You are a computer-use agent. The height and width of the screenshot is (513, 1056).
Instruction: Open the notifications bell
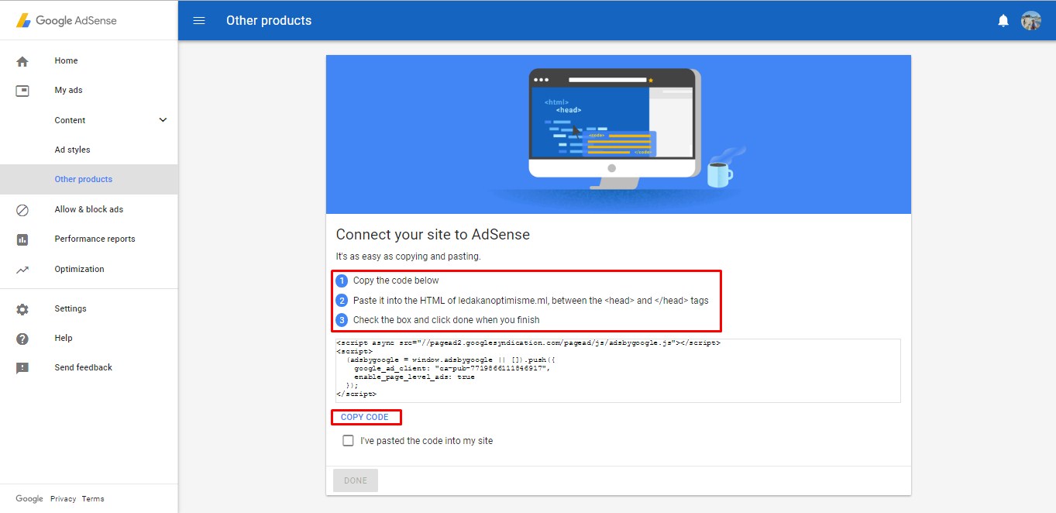point(1003,21)
